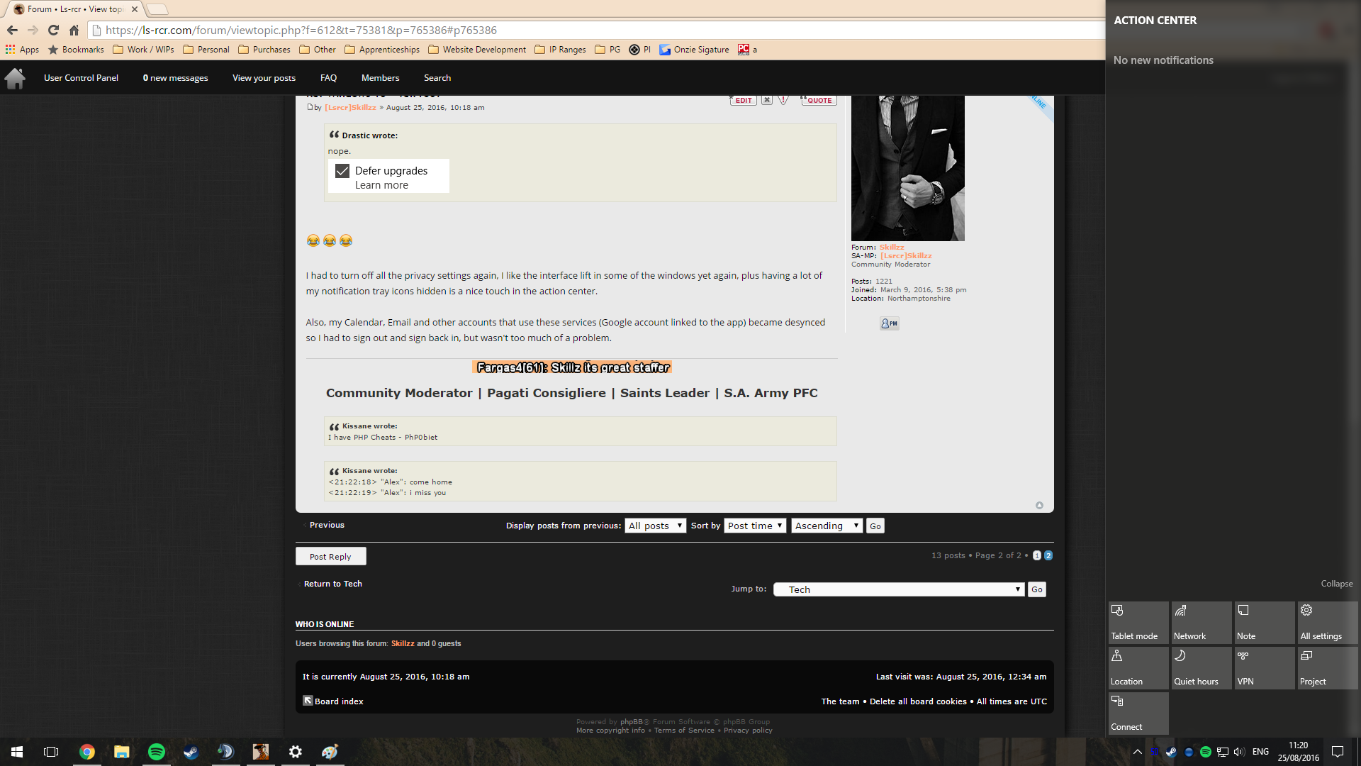Open the Network quick action tile

click(1202, 623)
